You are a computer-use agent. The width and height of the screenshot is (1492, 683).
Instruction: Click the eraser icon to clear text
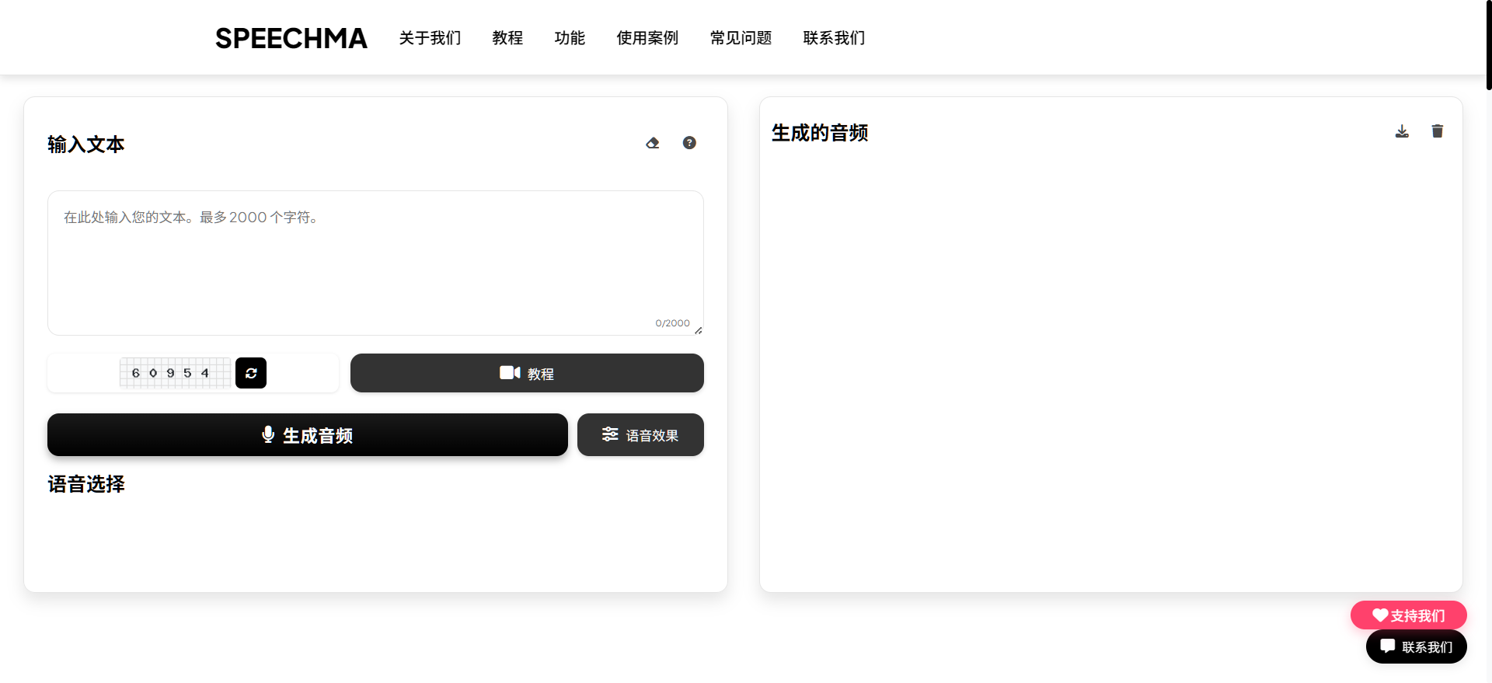click(653, 143)
